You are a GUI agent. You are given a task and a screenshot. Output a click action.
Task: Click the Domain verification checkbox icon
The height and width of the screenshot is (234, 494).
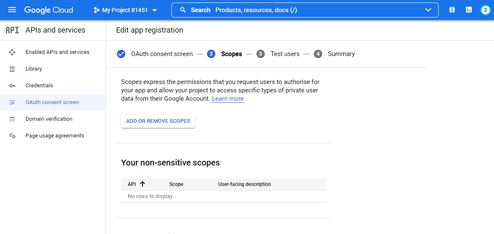coord(12,119)
